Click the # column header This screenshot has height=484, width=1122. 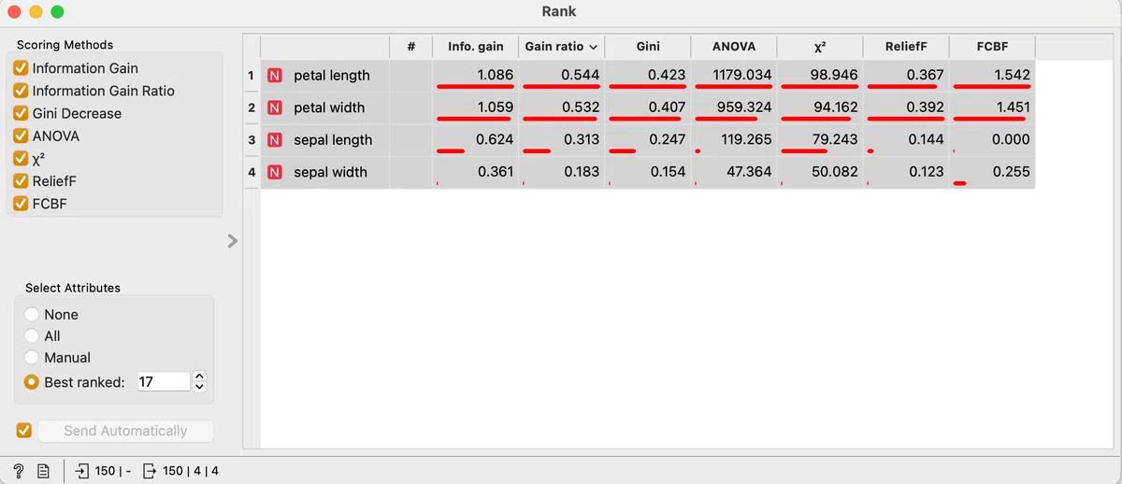411,47
